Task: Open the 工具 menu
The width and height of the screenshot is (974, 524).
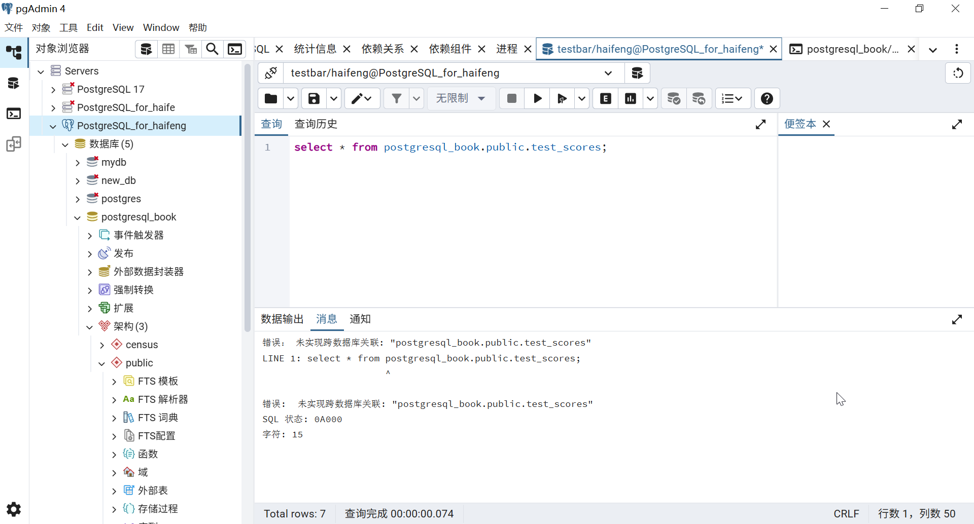Action: coord(68,27)
